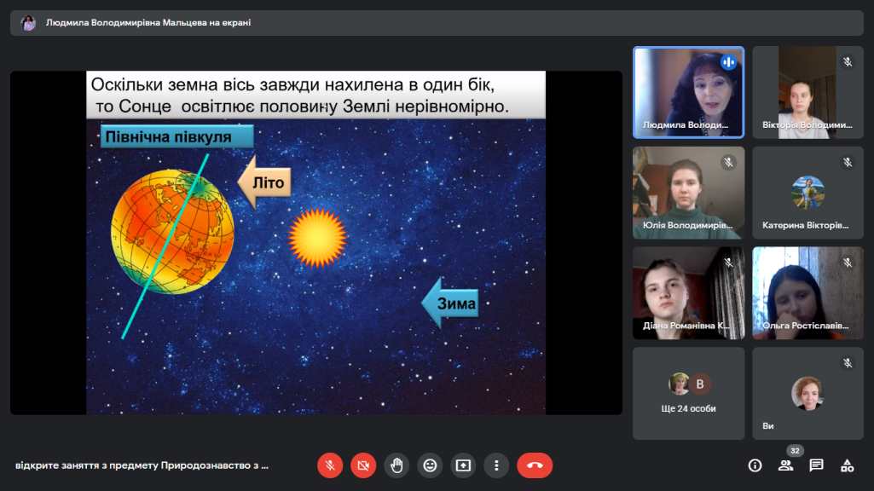Click the presenter banner Людмила Володимирівна Мальцева на екрані
Screen dimensions: 874x491
tap(437, 23)
